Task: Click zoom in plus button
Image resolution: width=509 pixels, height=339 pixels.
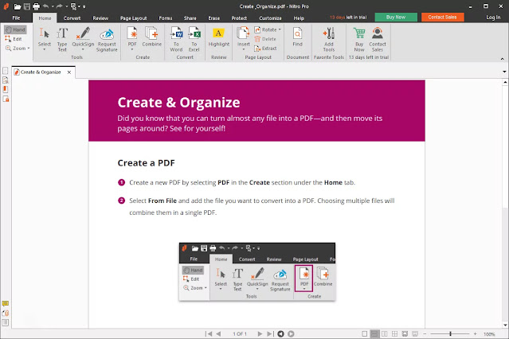Action: (x=475, y=333)
